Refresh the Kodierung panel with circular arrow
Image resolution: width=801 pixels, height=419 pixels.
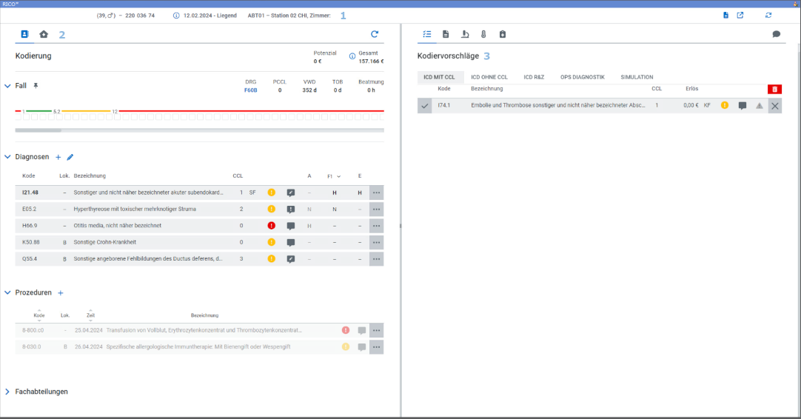tap(375, 34)
